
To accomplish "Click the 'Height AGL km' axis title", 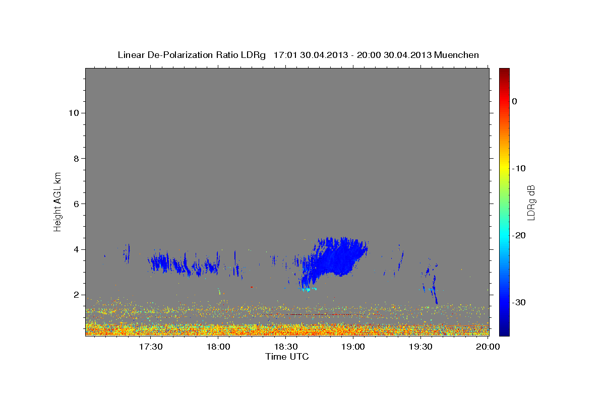I will pyautogui.click(x=57, y=201).
